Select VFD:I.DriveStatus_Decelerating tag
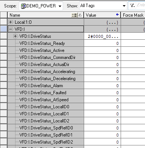This screenshot has width=145, height=148. (x=47, y=79)
